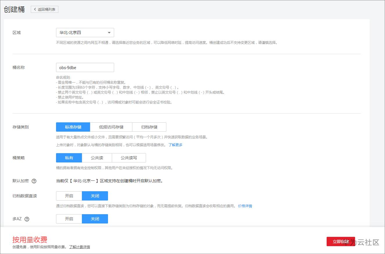Select 私有 bucket policy
This screenshot has width=385, height=254.
point(69,158)
